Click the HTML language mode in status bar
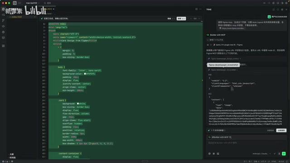Image resolution: width=290 pixels, height=163 pixels. [x=274, y=162]
